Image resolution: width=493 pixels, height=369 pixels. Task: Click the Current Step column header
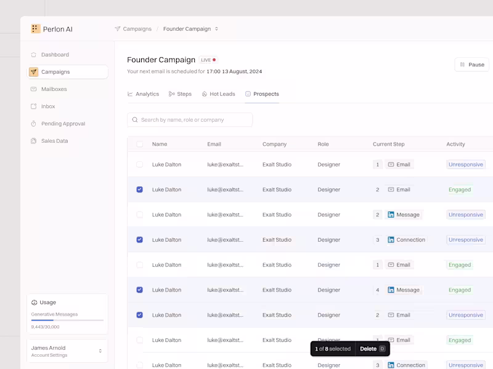(388, 144)
